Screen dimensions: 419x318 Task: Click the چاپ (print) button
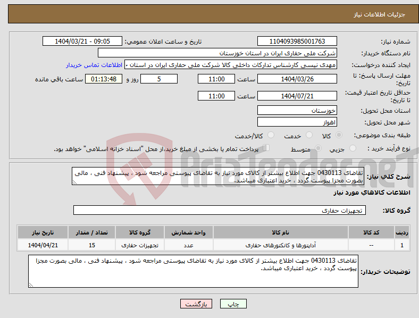[x=233, y=304]
